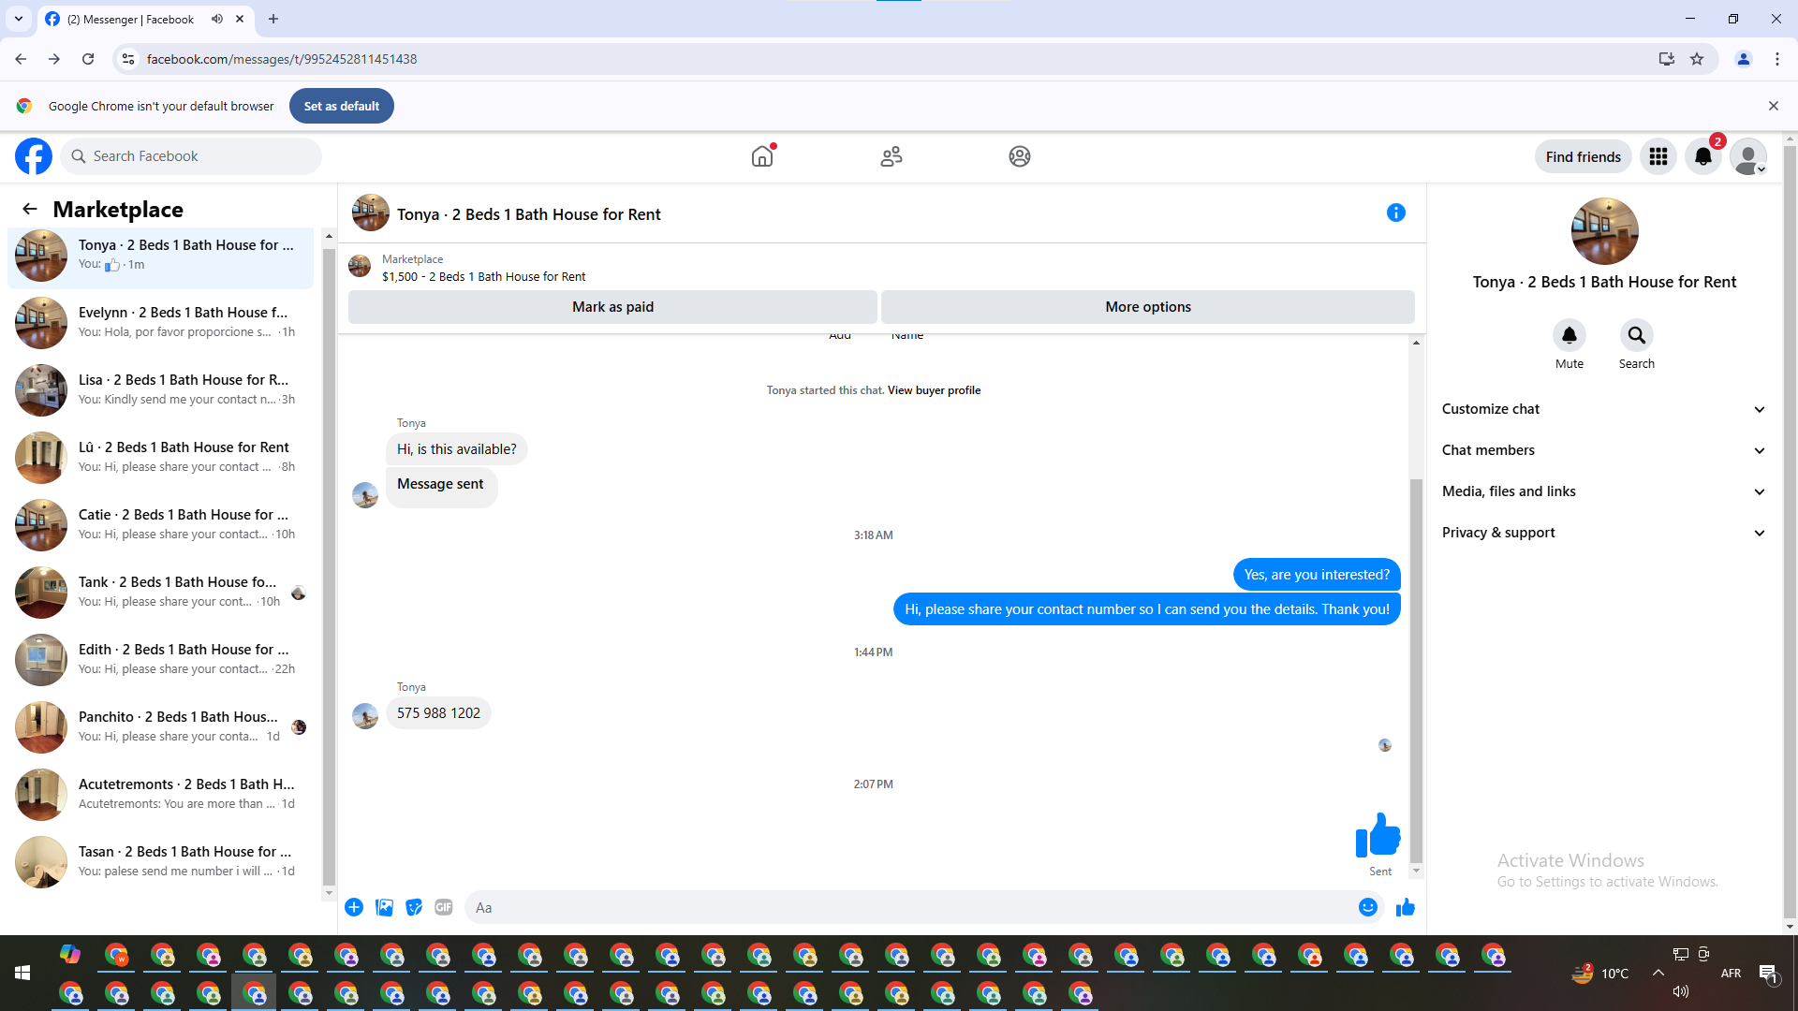Click the message input box
1798x1011 pixels.
tap(908, 907)
